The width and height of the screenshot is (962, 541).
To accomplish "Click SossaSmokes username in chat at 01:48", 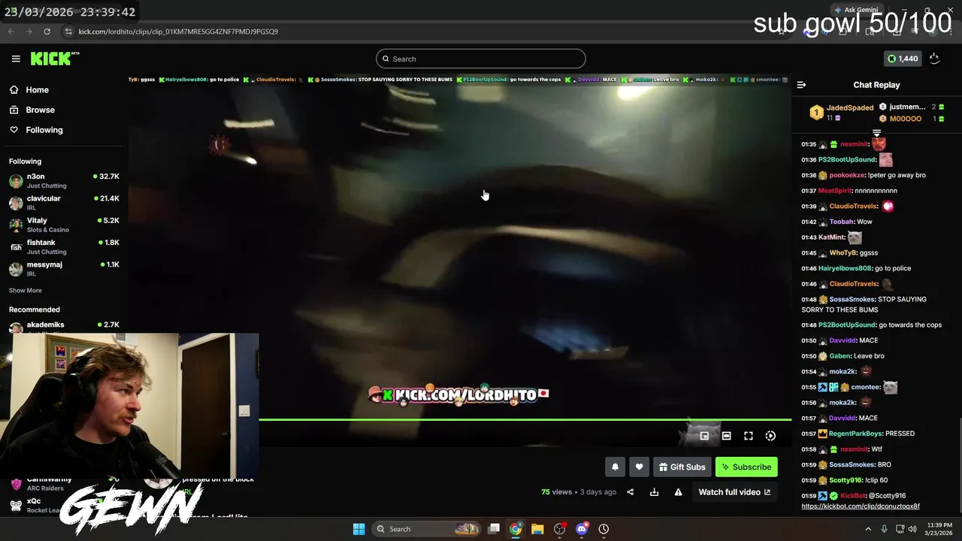I will point(852,299).
